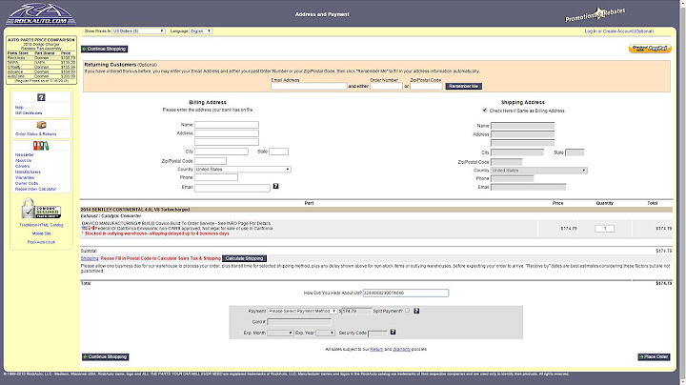Click the part Quantity field
The width and height of the screenshot is (686, 385).
click(x=605, y=229)
